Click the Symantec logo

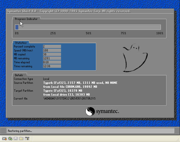102,111
